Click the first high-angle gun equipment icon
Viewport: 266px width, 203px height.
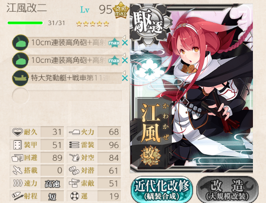pyautogui.click(x=21, y=43)
